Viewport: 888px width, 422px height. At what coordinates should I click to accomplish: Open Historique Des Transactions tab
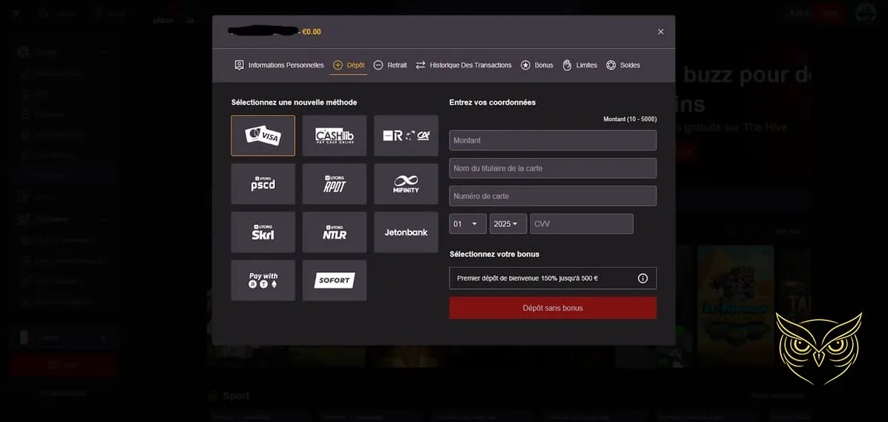464,65
